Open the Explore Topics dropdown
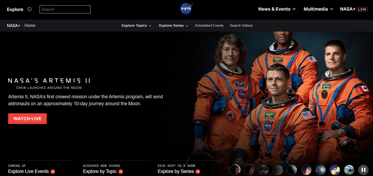Screen dimensions: 373x176 (136, 26)
